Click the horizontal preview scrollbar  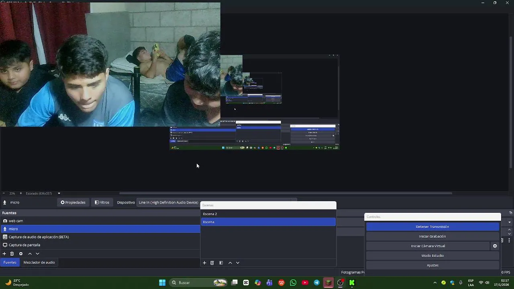click(x=286, y=193)
